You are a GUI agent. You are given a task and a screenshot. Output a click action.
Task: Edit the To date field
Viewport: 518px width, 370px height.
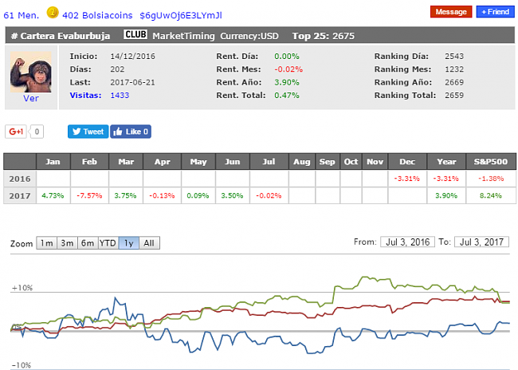[481, 242]
